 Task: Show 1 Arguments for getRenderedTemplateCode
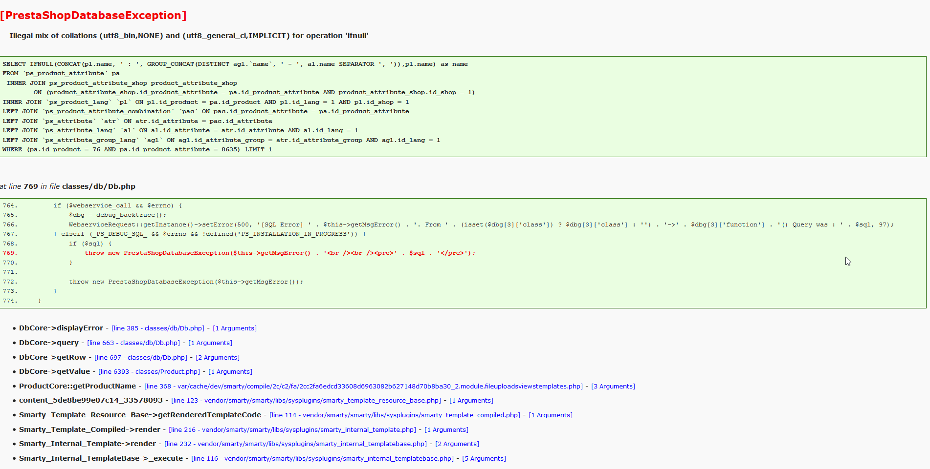[x=551, y=415]
